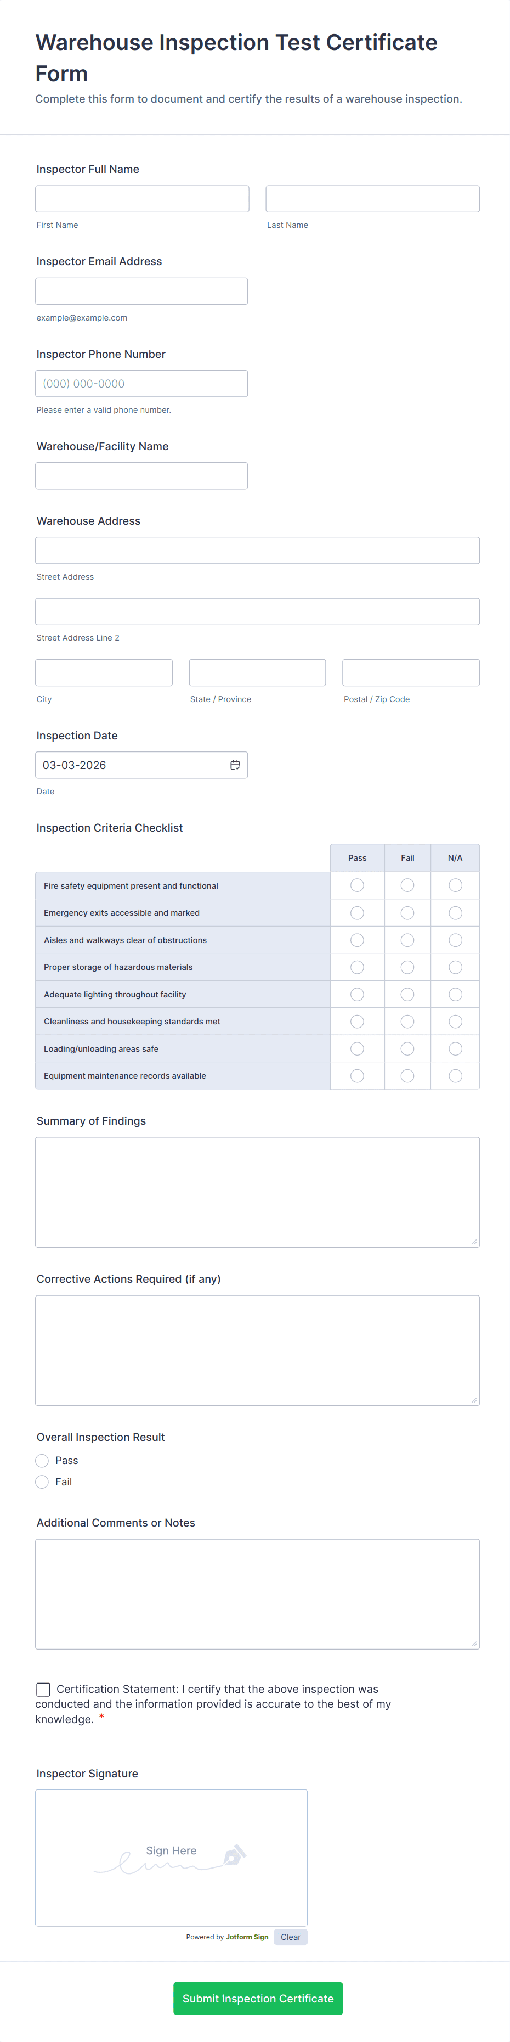
Task: Click the signature pen icon in Sign Here
Action: pyautogui.click(x=234, y=1855)
